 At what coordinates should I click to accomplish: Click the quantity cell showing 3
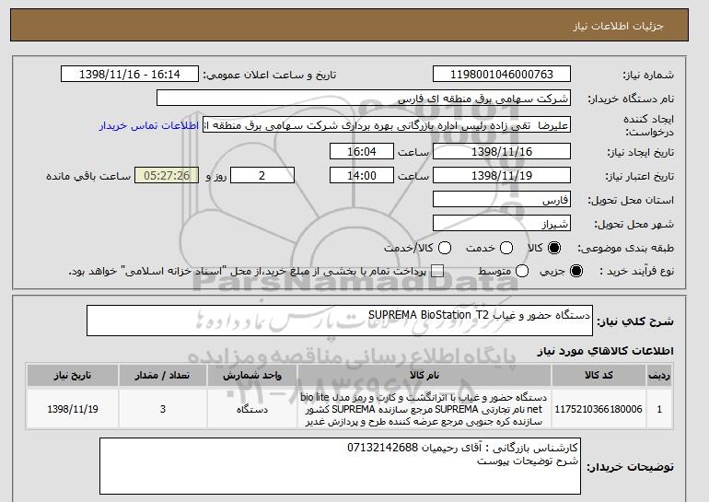pos(163,409)
